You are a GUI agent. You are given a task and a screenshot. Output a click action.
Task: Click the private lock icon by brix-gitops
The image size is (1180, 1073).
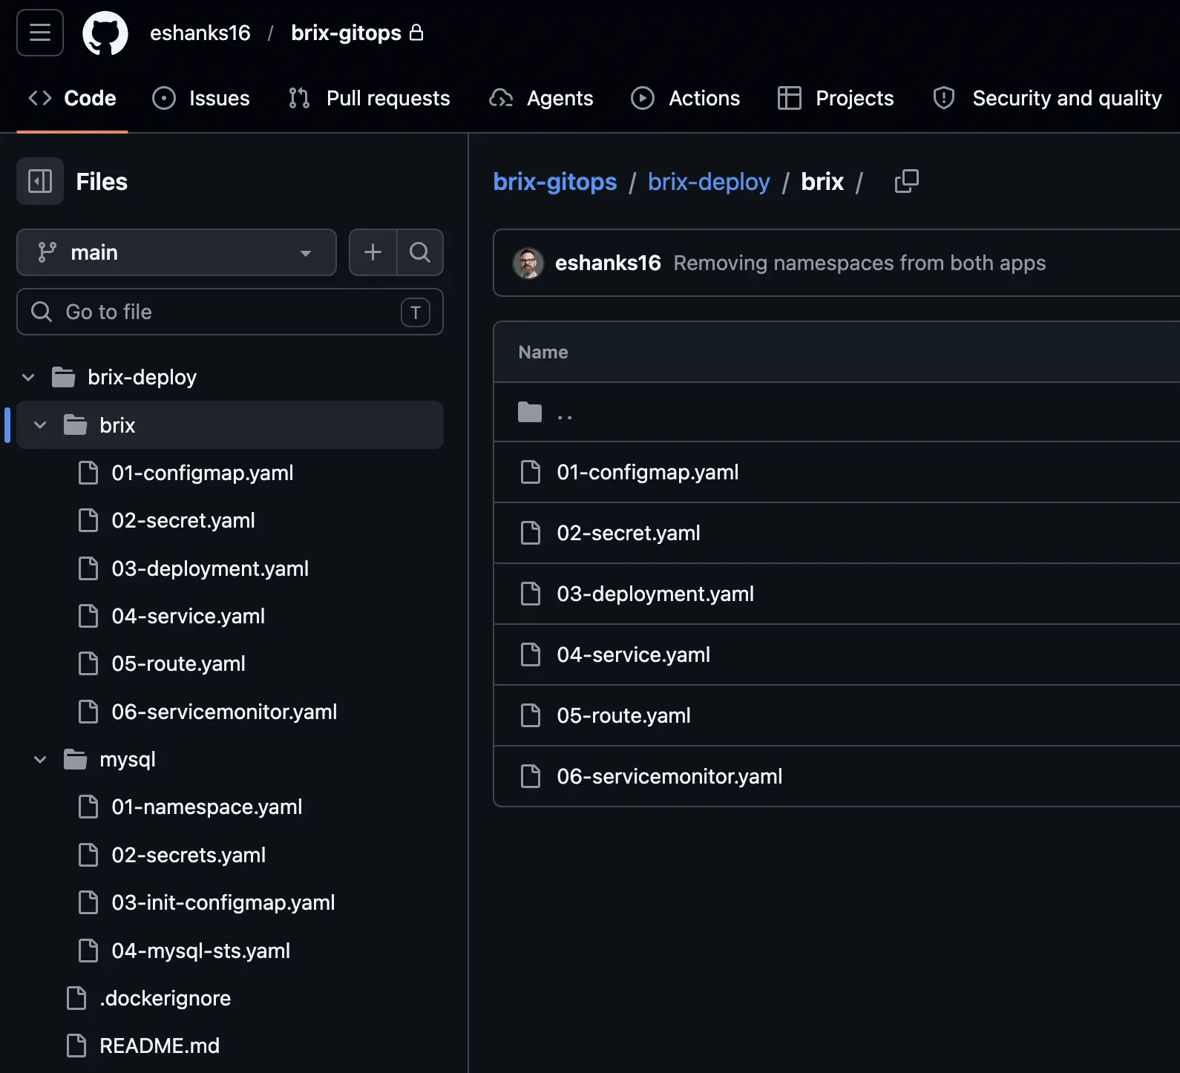pos(416,33)
